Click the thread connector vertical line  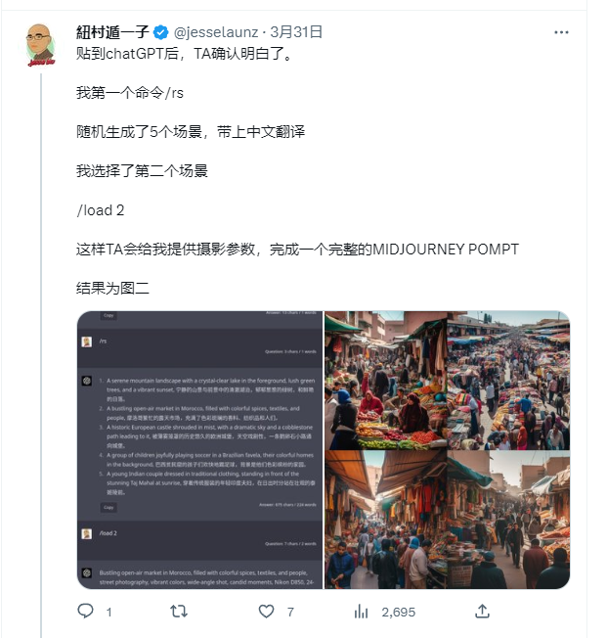tap(41, 355)
